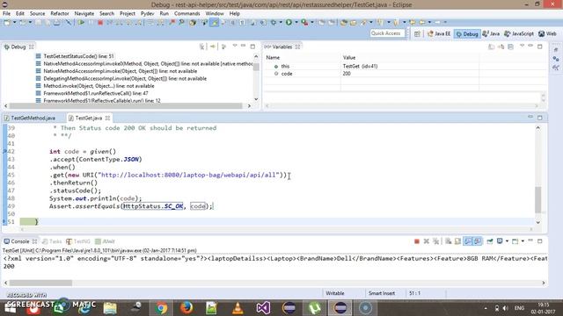Switch to JavaScript perspective

tap(519, 33)
